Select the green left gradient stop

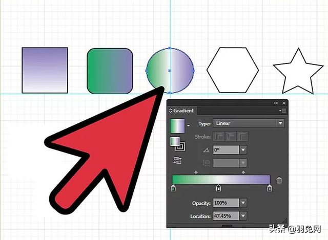tap(173, 188)
